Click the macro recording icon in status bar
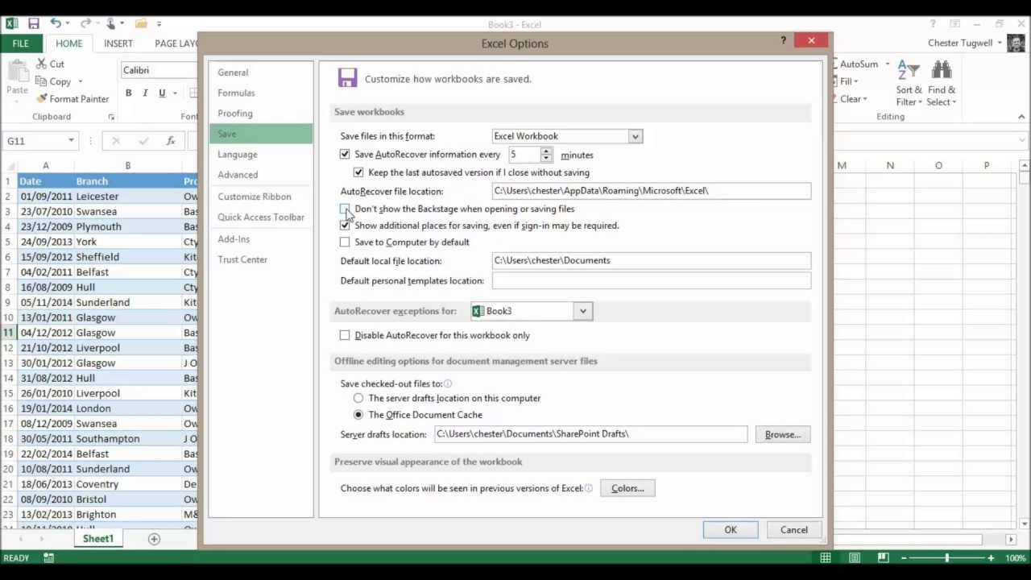Image resolution: width=1031 pixels, height=580 pixels. coord(48,557)
